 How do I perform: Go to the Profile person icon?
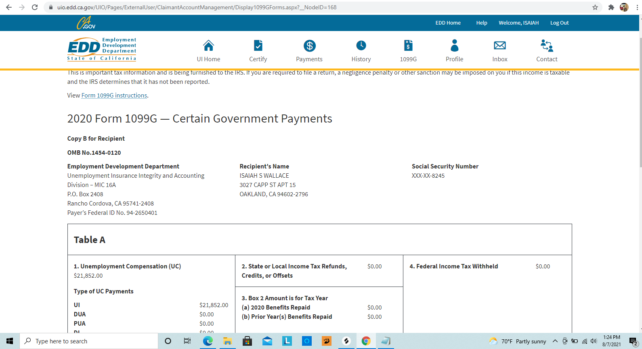[x=454, y=46]
